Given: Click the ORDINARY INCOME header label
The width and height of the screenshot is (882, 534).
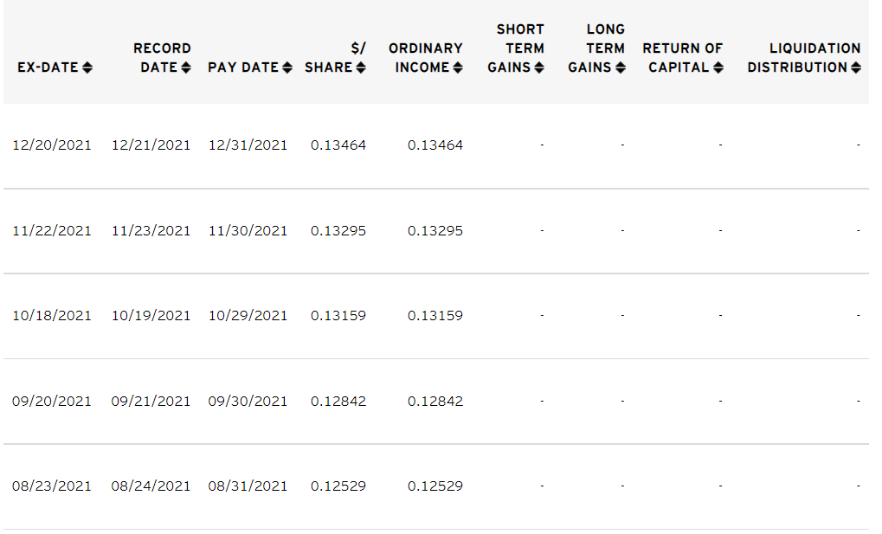Looking at the screenshot, I should [x=425, y=58].
